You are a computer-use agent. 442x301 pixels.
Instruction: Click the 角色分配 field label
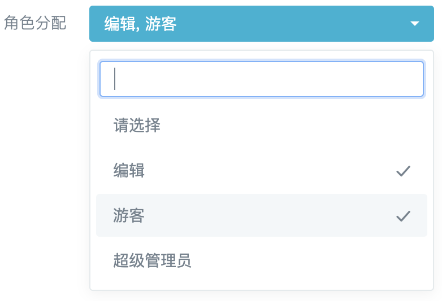[x=35, y=23]
